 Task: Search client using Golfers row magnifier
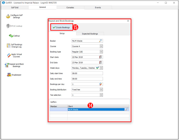pyautogui.click(x=127, y=109)
